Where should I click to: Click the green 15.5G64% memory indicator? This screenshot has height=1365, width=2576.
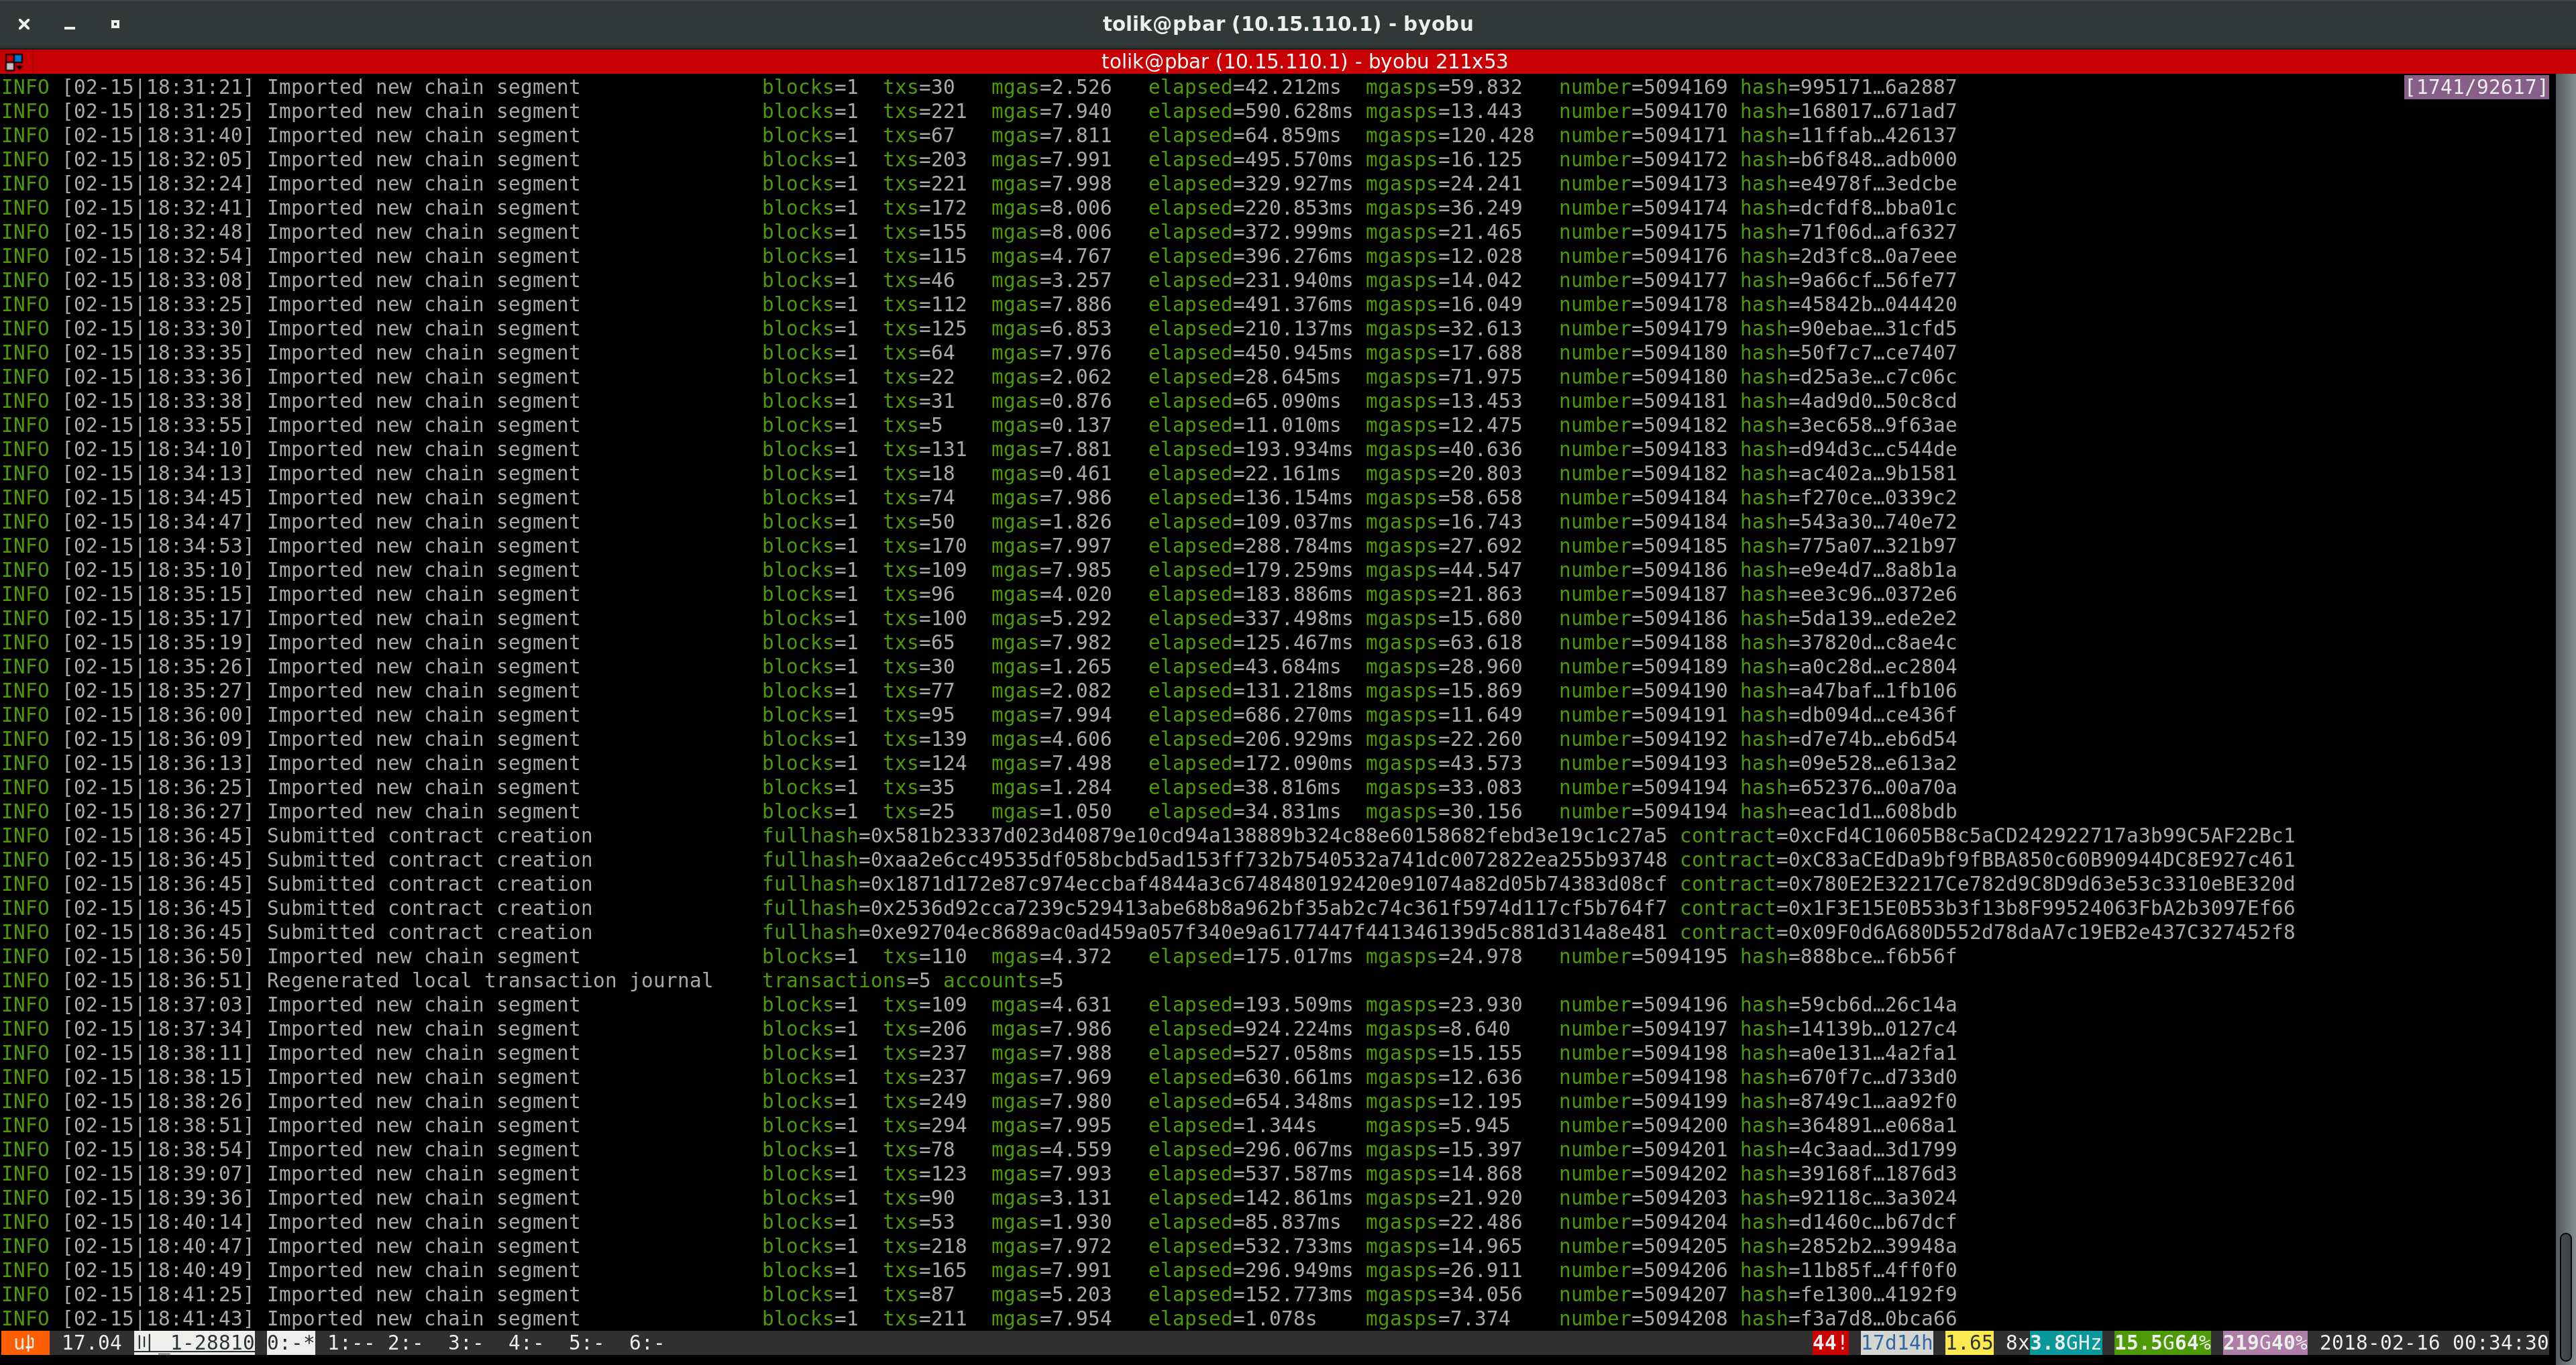[2161, 1342]
